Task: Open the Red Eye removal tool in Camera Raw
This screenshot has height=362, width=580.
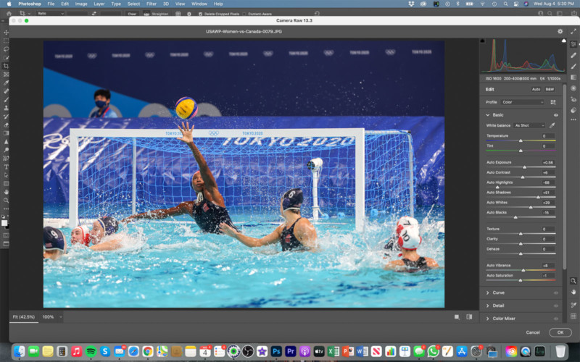Action: (573, 99)
